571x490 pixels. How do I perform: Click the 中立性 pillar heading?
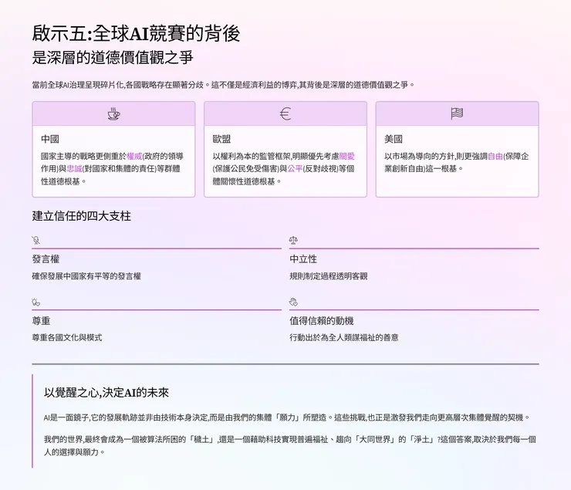[303, 259]
